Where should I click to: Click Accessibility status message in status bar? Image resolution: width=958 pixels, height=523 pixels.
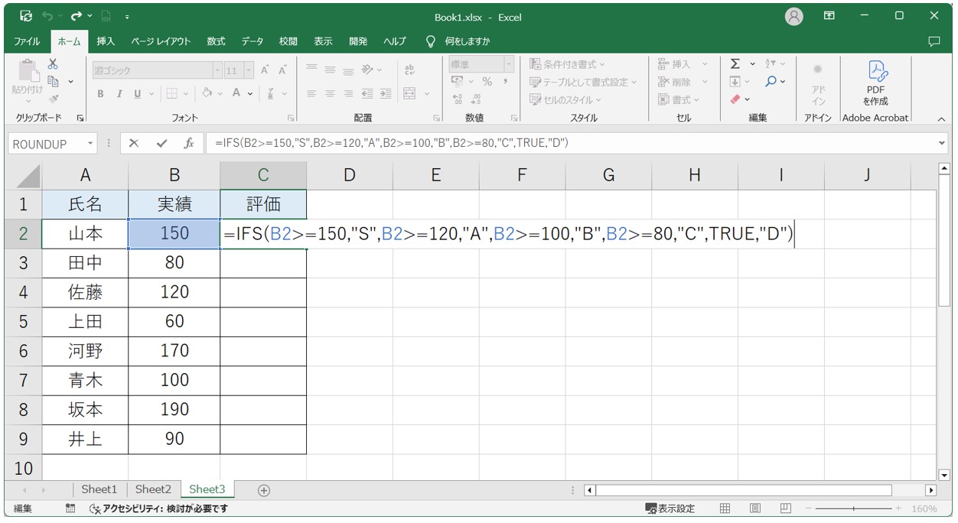159,508
